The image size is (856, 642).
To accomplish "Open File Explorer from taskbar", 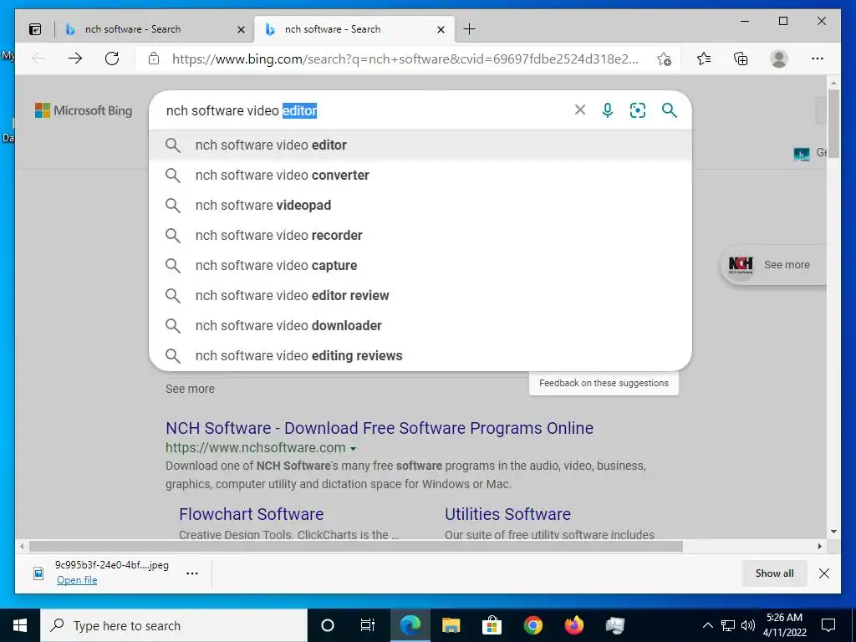I will (x=451, y=625).
